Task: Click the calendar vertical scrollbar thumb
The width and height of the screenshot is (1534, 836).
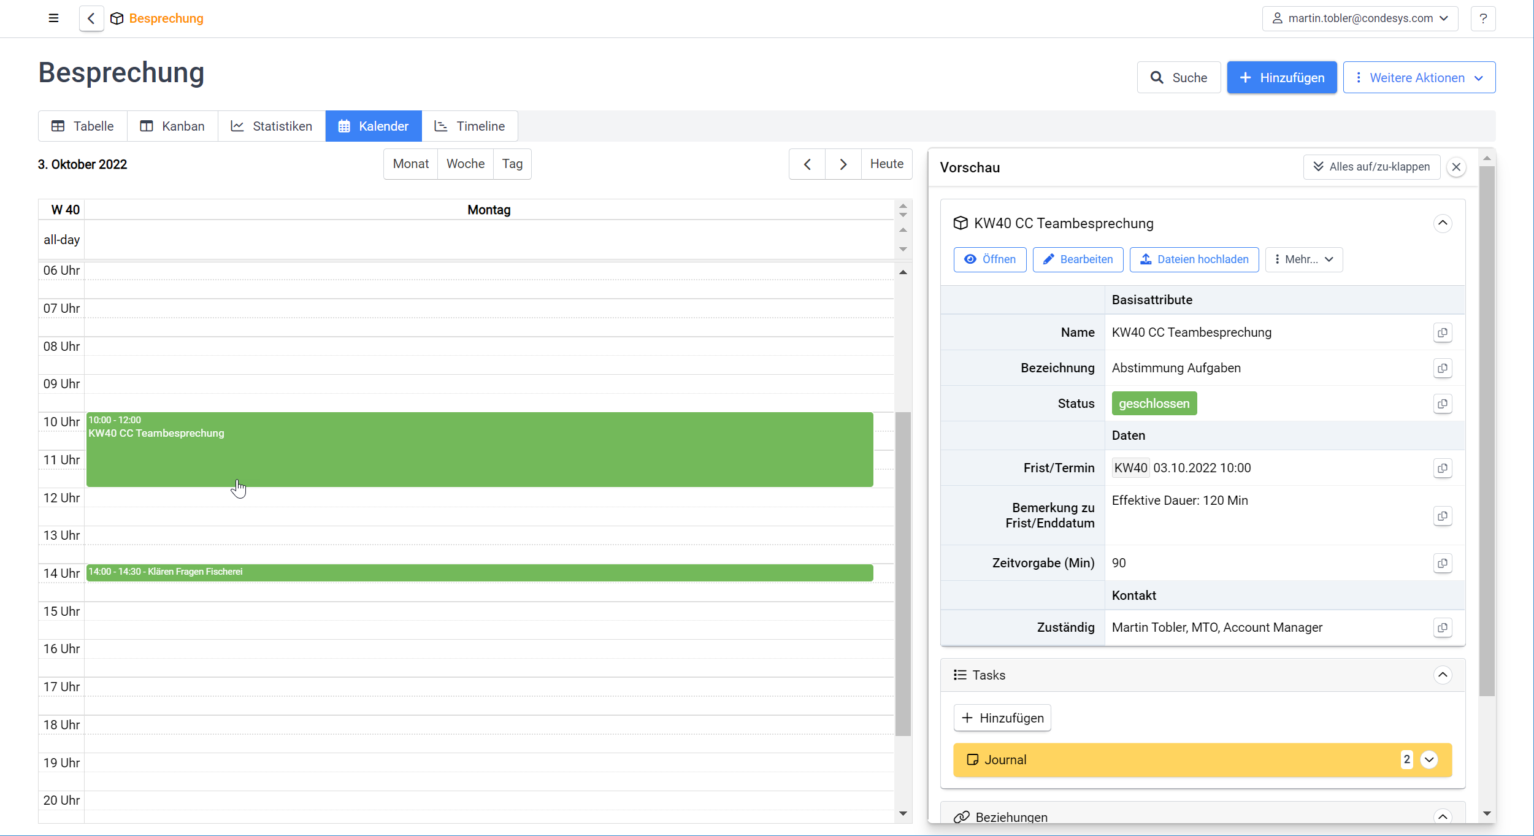Action: (x=903, y=573)
